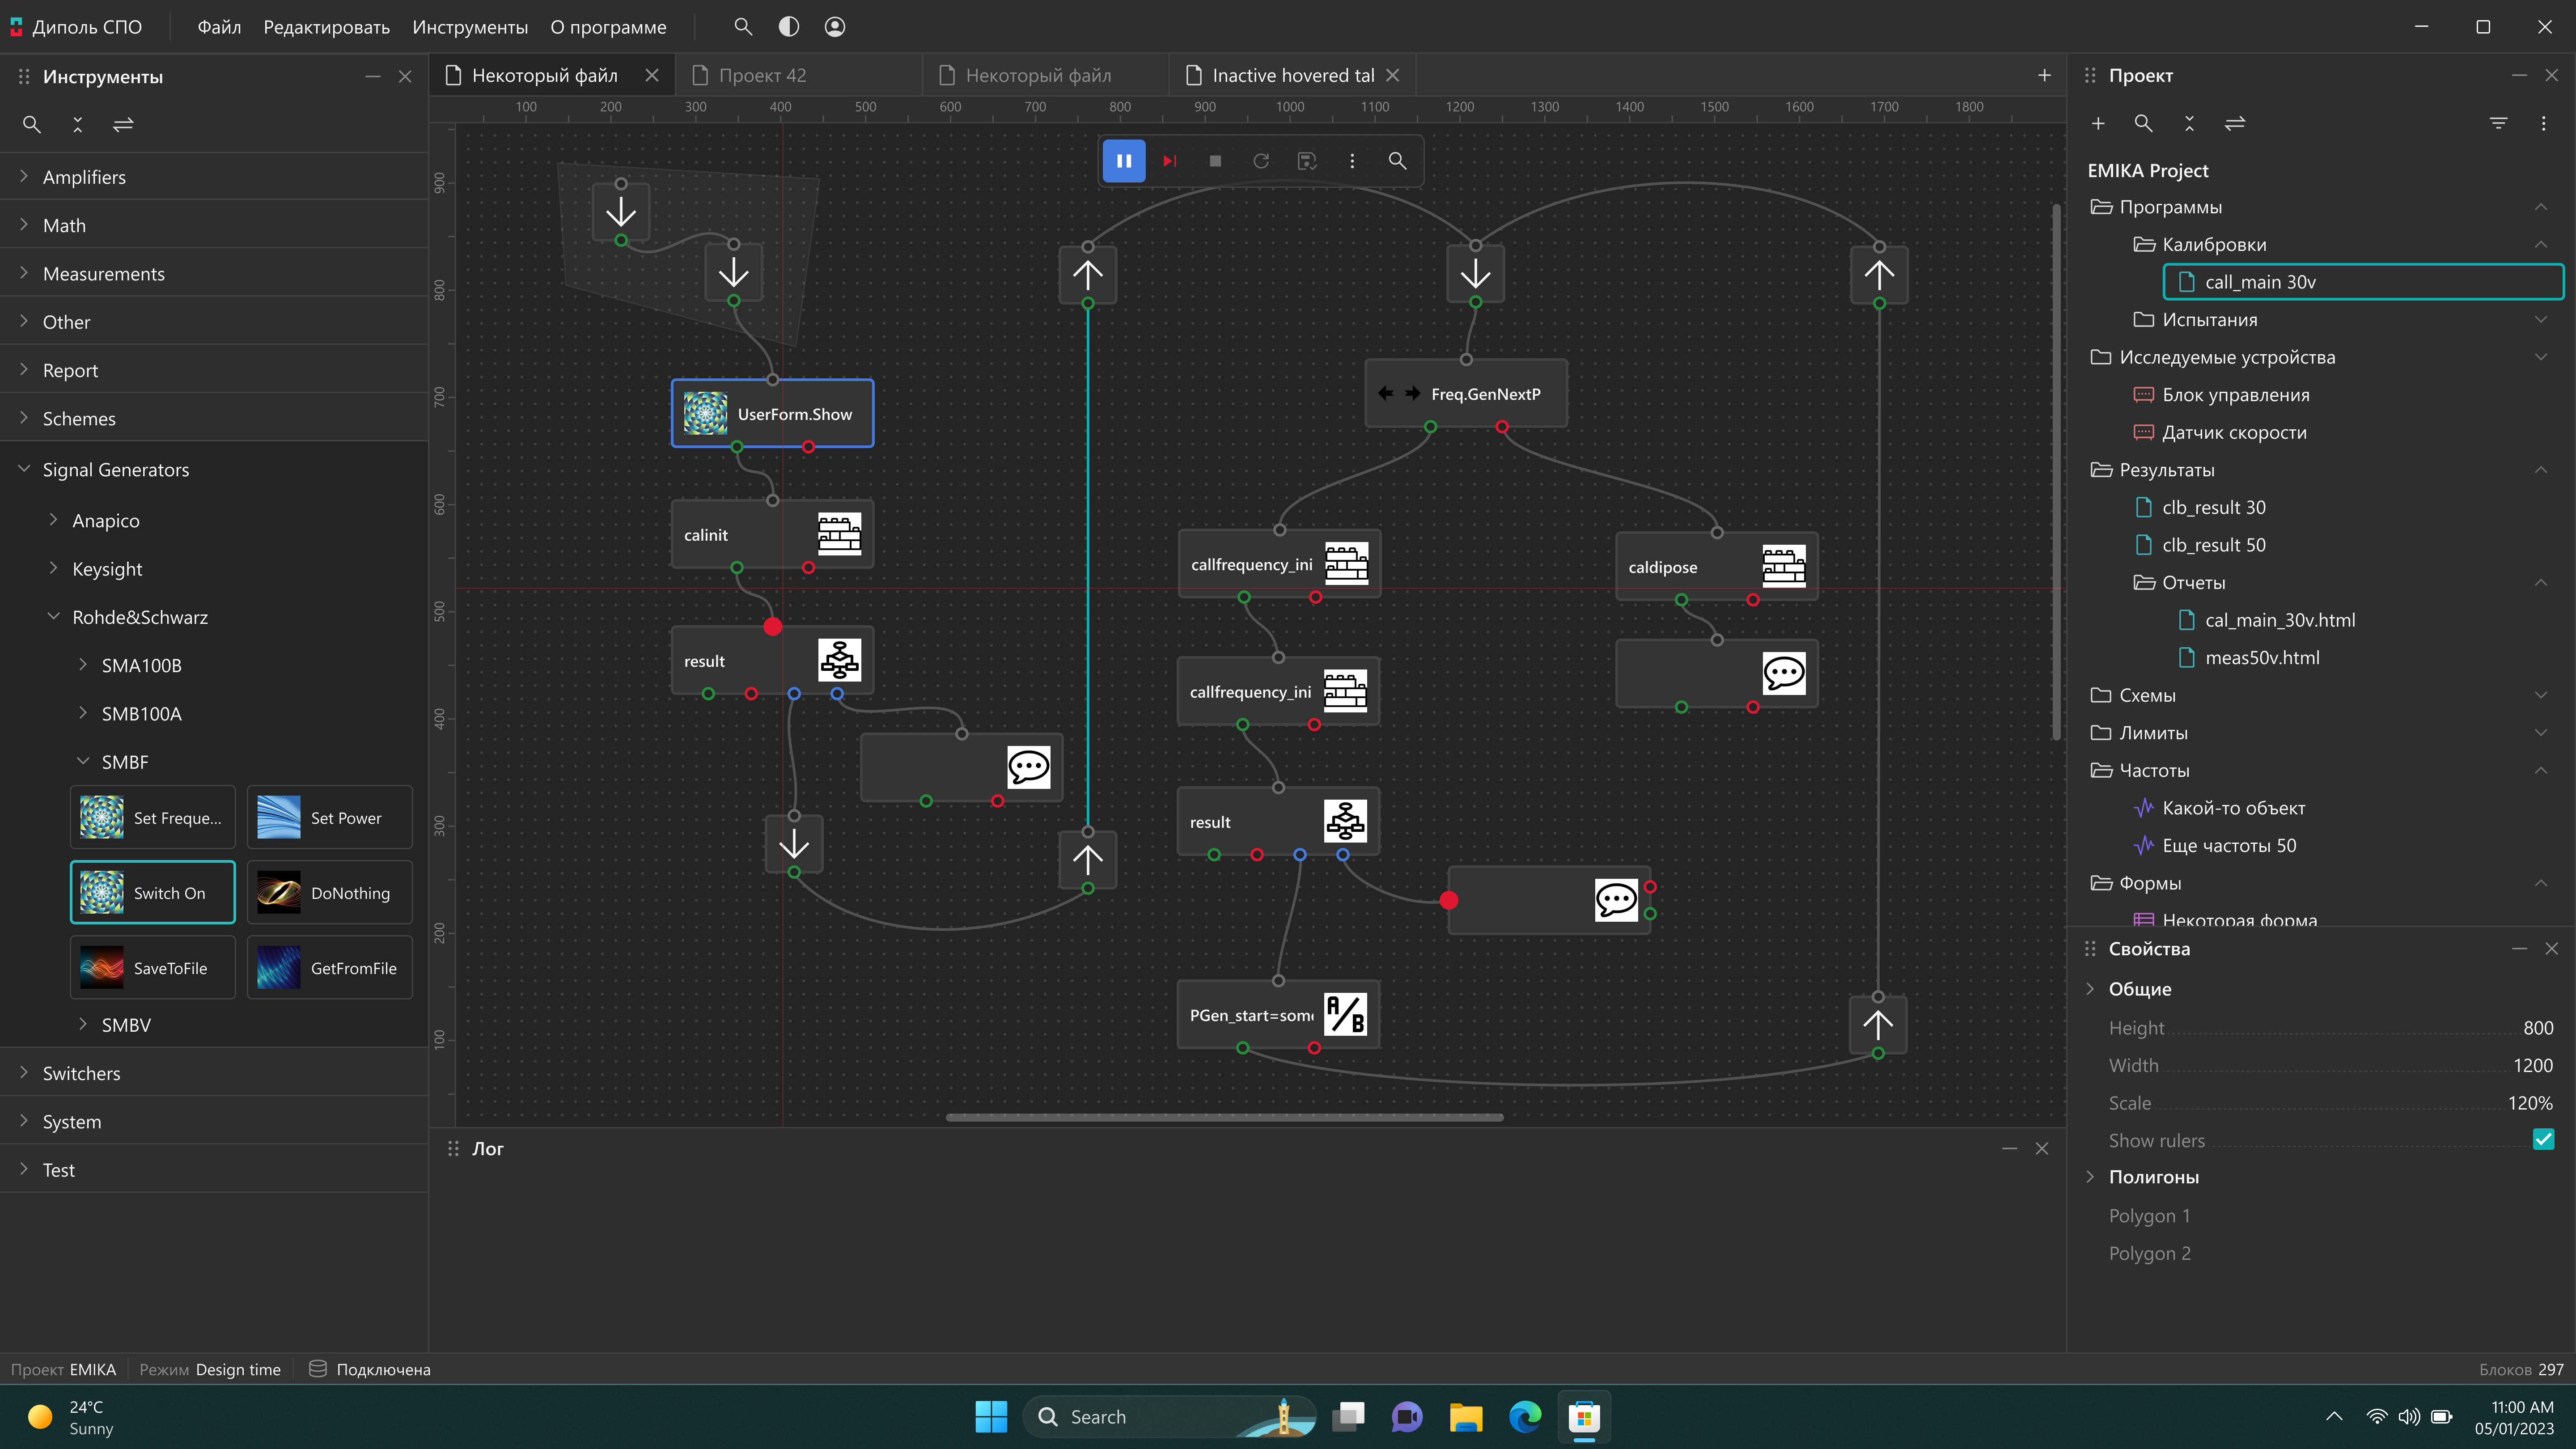Click the swap arrows icon in Инструменты panel

[x=123, y=125]
